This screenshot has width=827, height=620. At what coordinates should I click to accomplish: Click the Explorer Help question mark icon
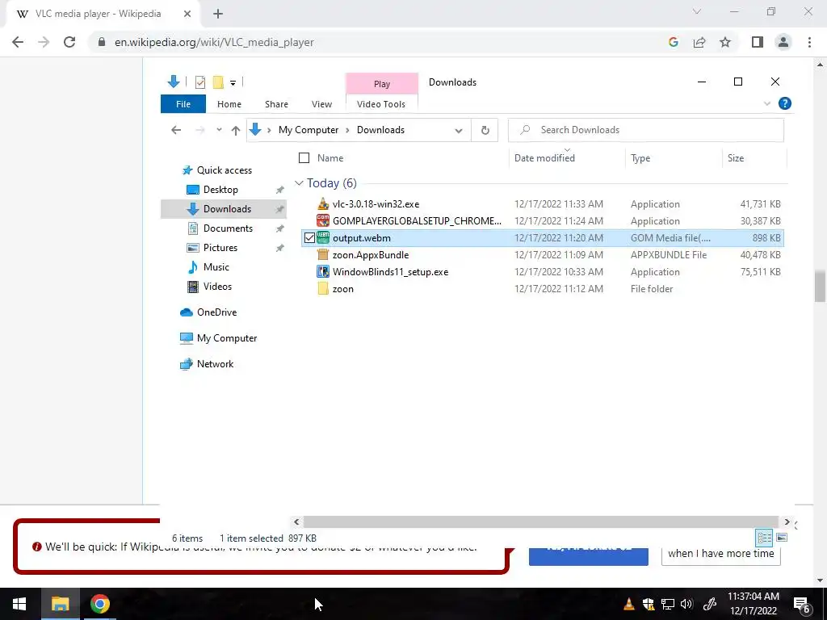click(x=784, y=103)
